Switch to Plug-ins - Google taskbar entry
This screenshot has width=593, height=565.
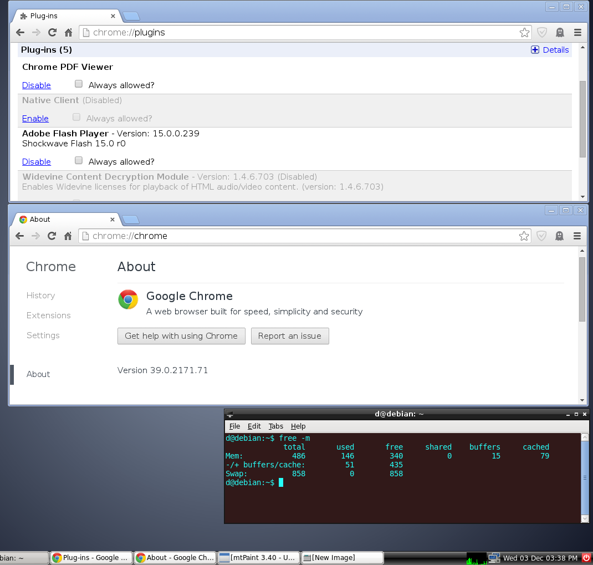(91, 558)
